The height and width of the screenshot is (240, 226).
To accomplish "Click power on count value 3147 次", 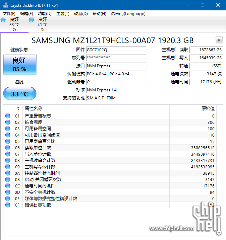I will coord(206,74).
